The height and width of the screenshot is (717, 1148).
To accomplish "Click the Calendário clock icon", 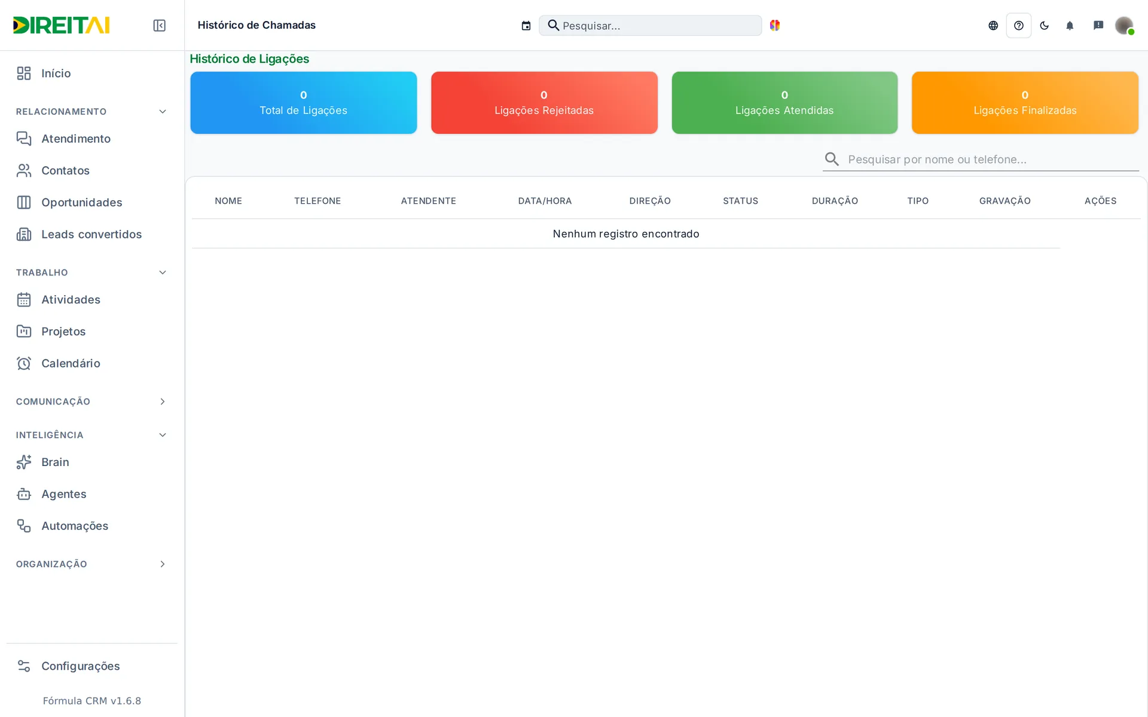I will tap(24, 363).
